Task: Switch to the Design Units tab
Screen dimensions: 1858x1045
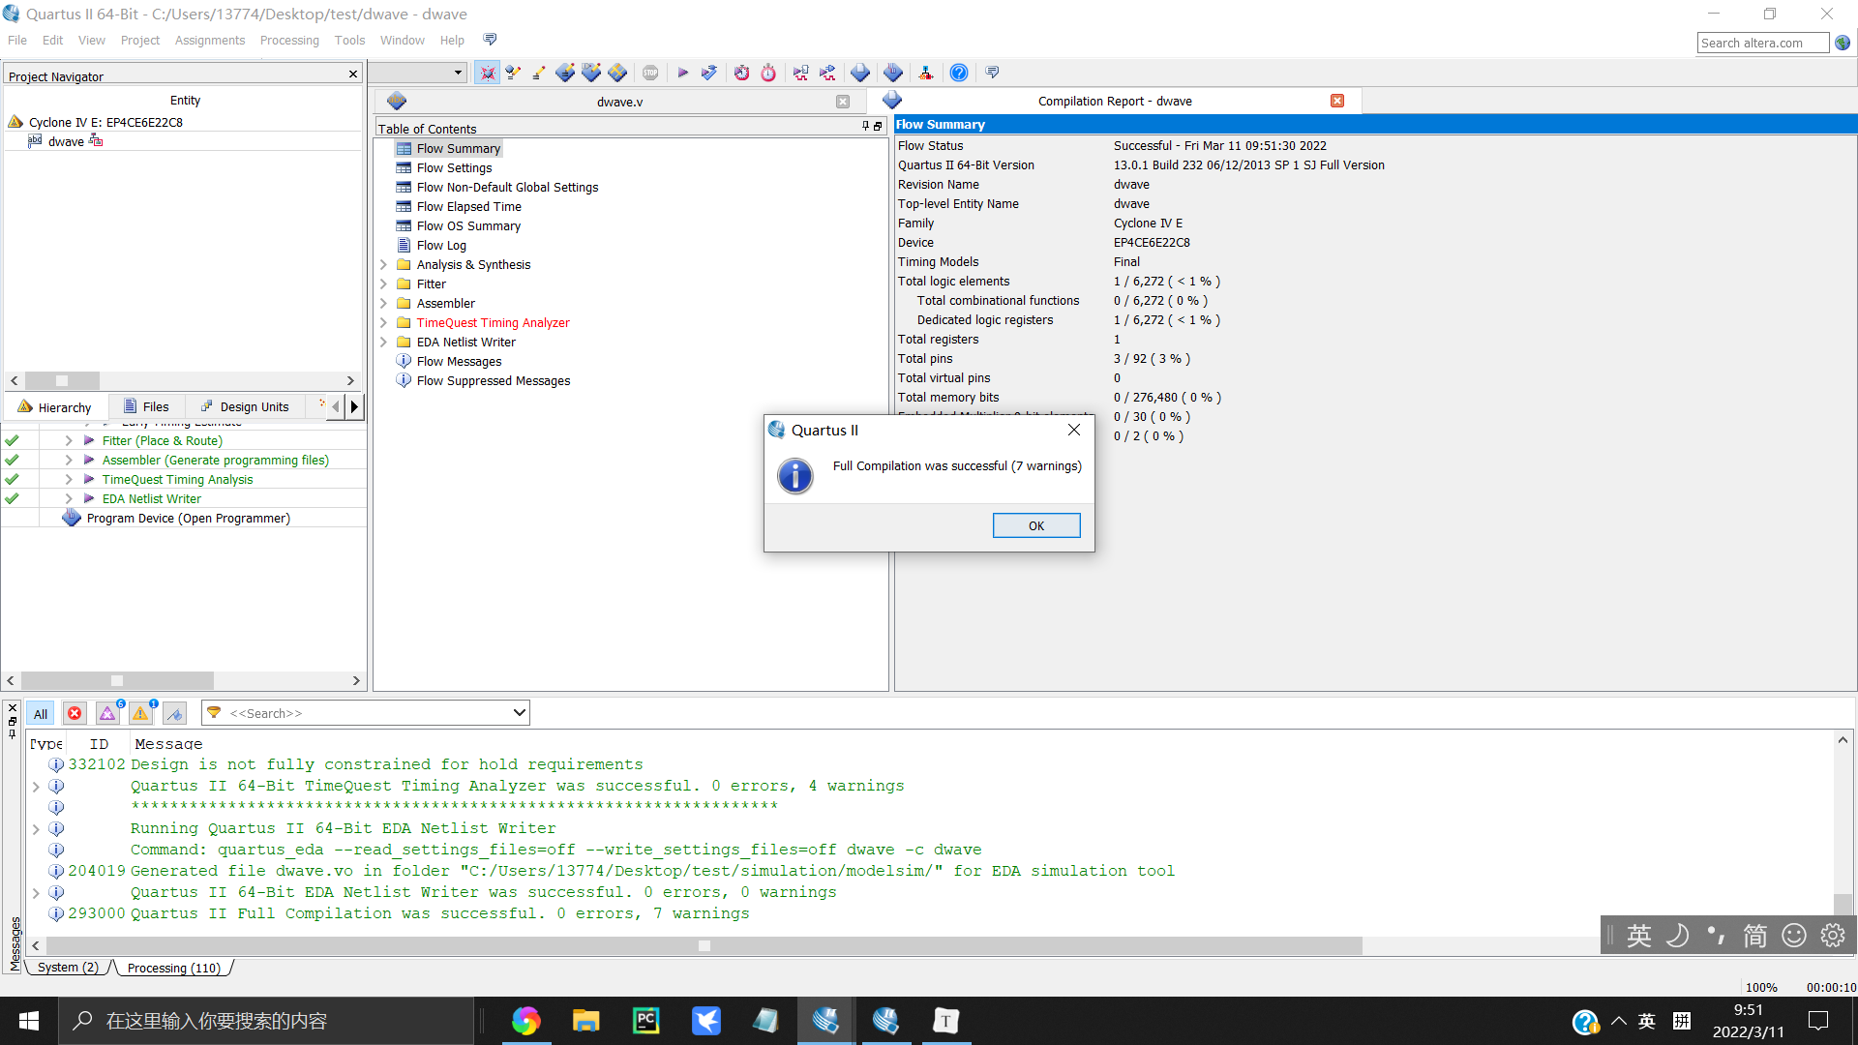Action: click(245, 406)
